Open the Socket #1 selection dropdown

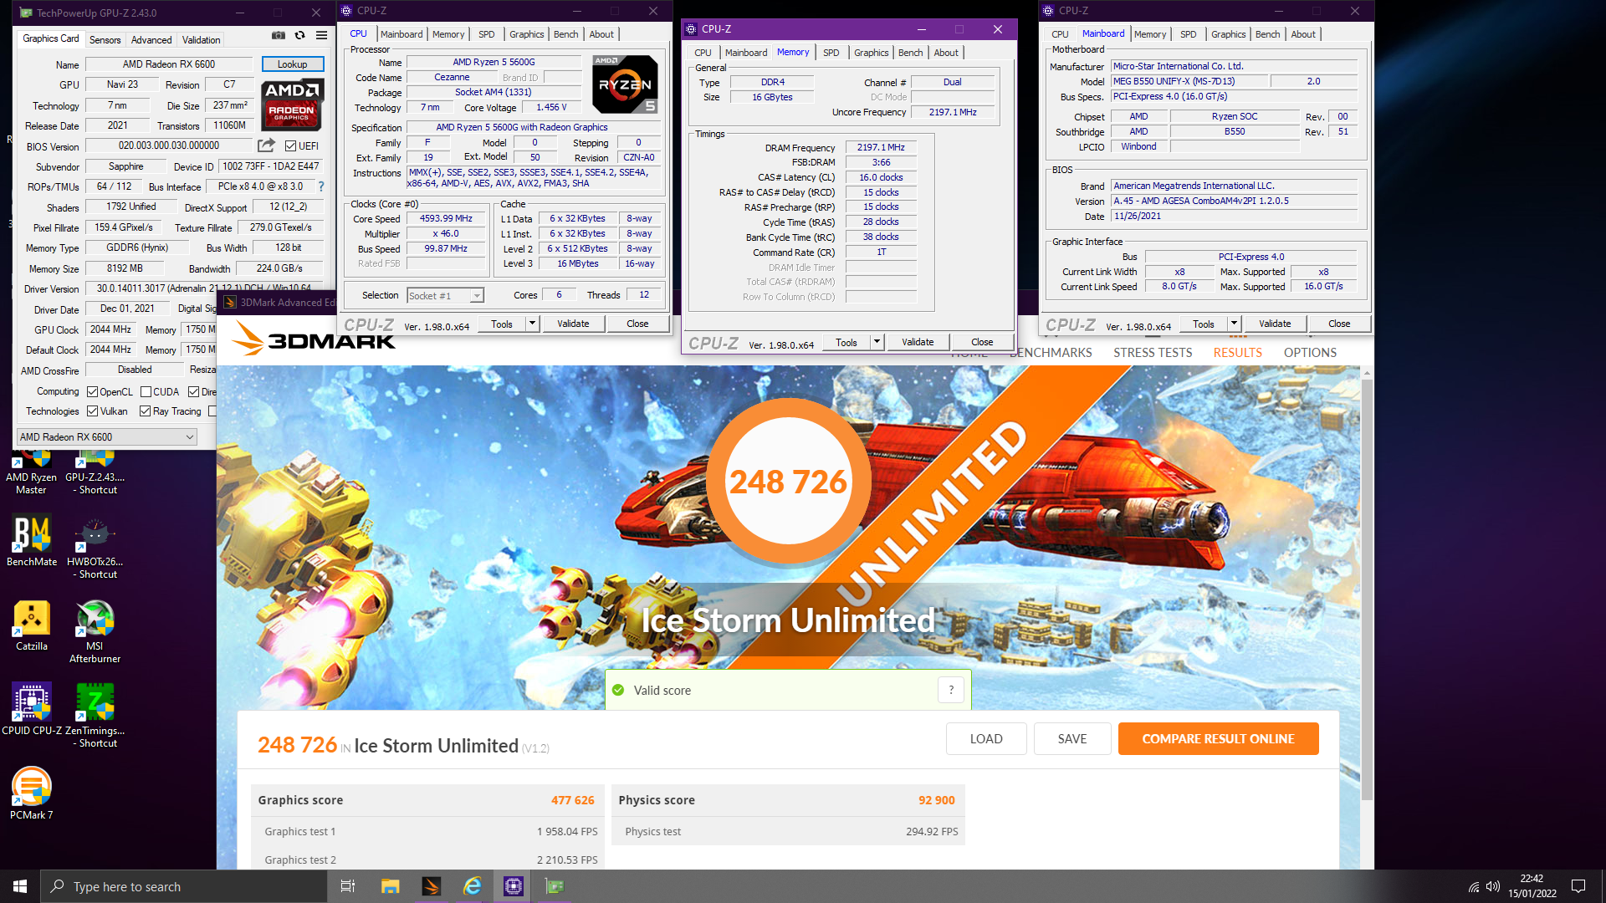point(445,295)
